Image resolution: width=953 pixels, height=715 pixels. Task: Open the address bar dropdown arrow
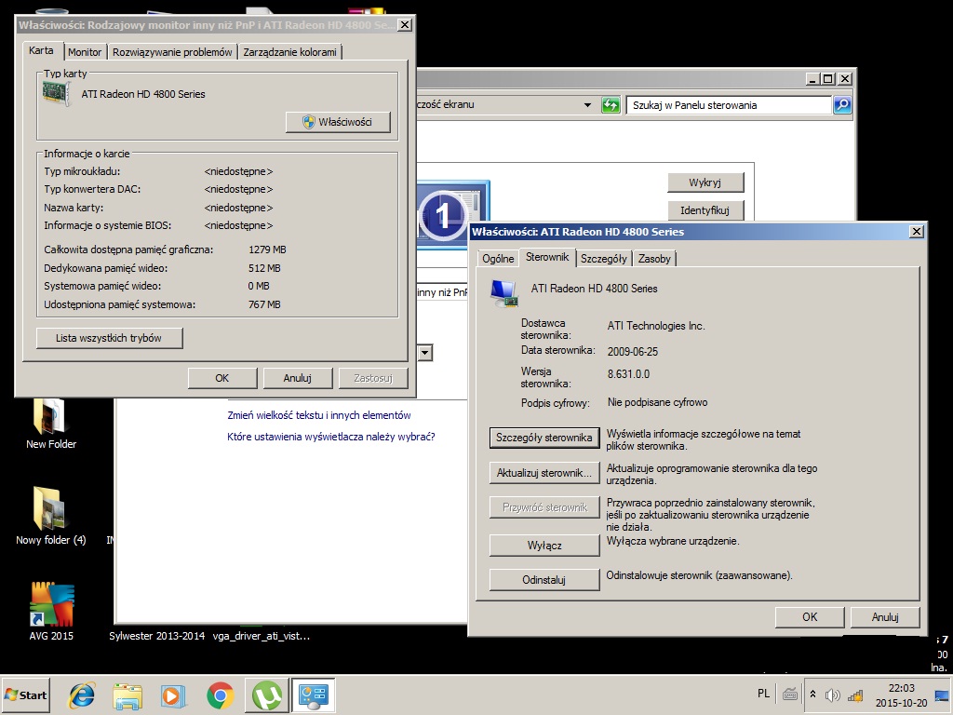click(587, 104)
